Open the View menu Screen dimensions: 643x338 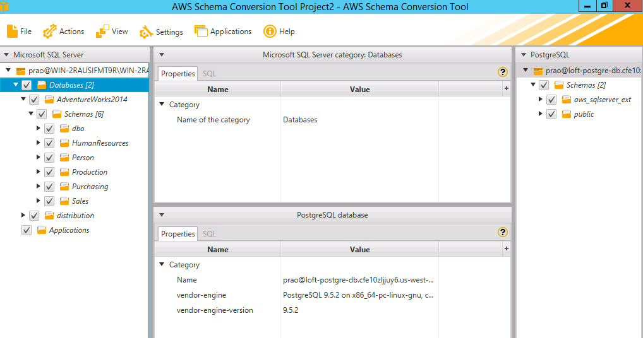(112, 31)
